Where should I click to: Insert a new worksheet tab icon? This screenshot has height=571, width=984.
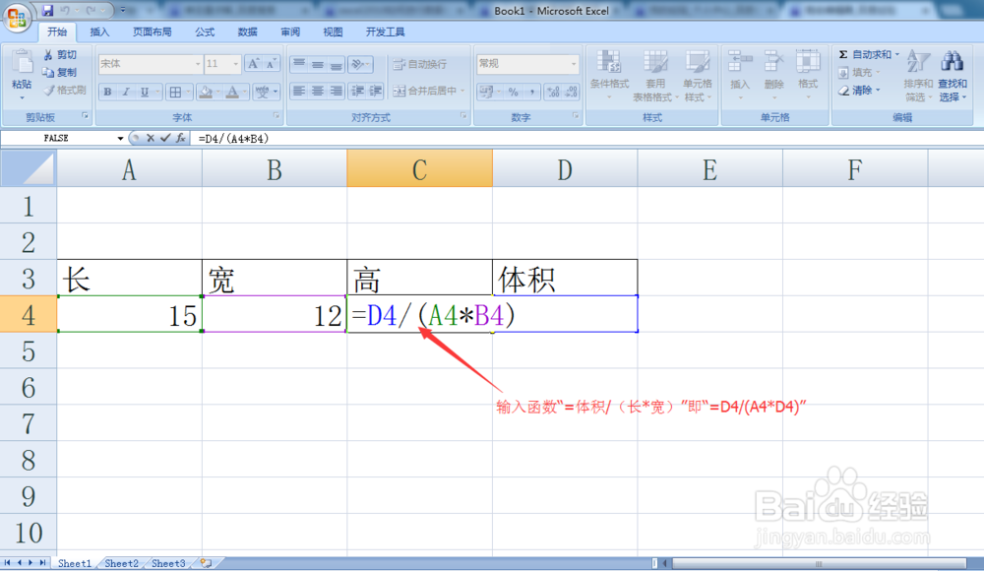pyautogui.click(x=206, y=563)
